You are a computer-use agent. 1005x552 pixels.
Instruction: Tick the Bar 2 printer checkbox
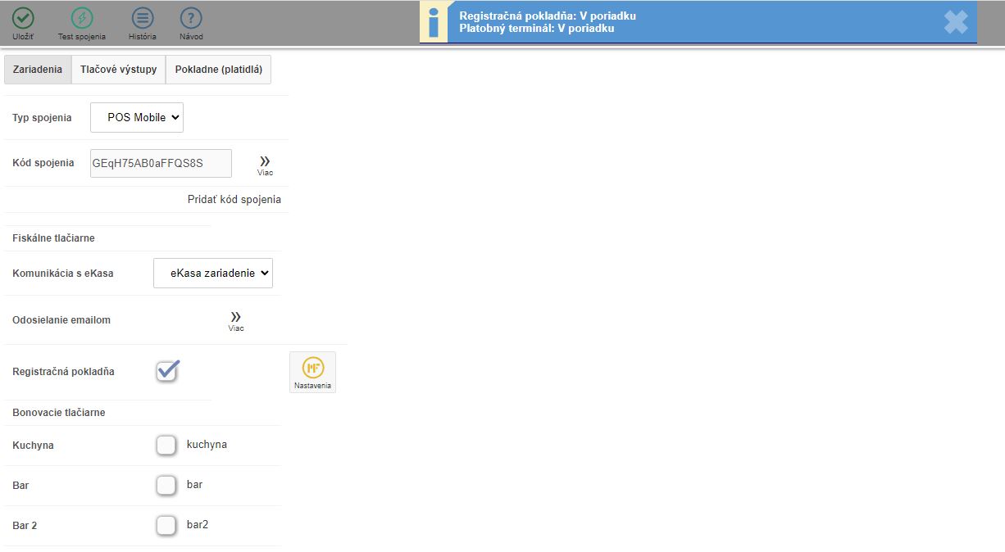tap(166, 525)
